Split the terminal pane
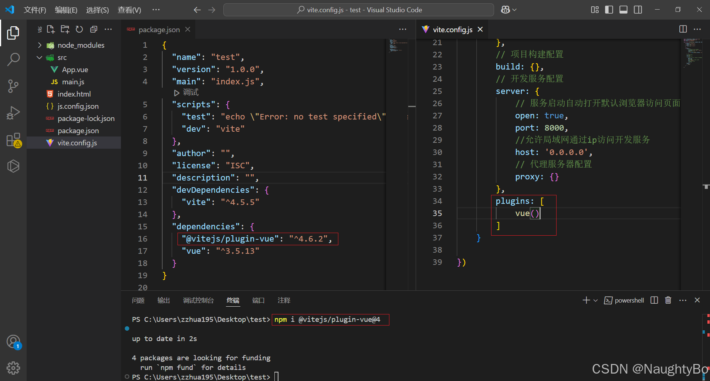Image resolution: width=710 pixels, height=381 pixels. coord(654,300)
